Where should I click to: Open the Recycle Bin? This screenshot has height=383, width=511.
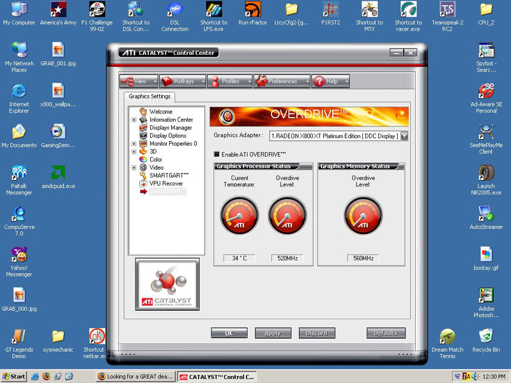[486, 340]
